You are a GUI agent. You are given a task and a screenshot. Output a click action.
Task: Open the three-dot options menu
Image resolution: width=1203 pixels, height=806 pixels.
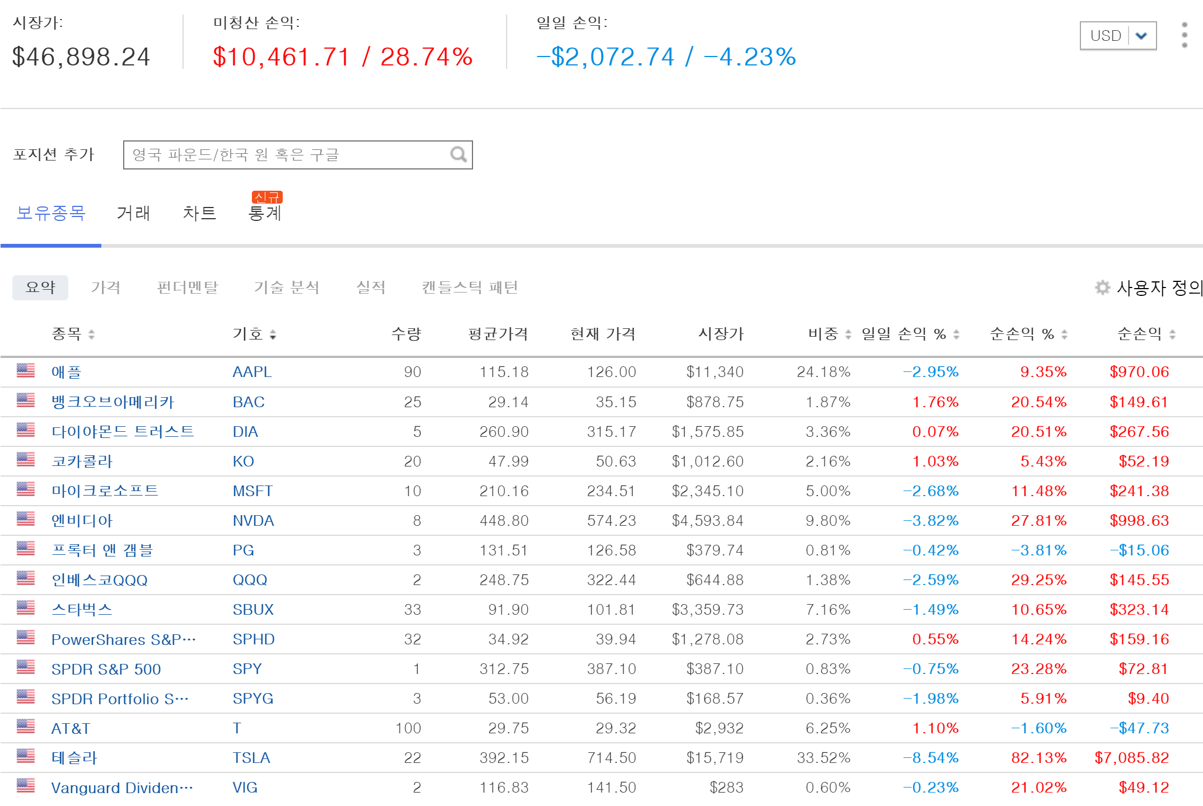(x=1184, y=35)
